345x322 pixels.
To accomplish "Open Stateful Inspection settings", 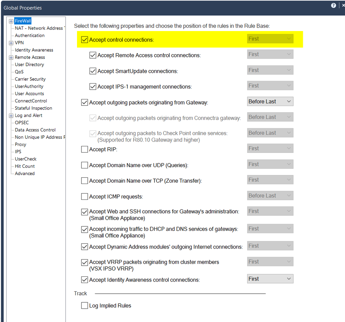I will (33, 108).
